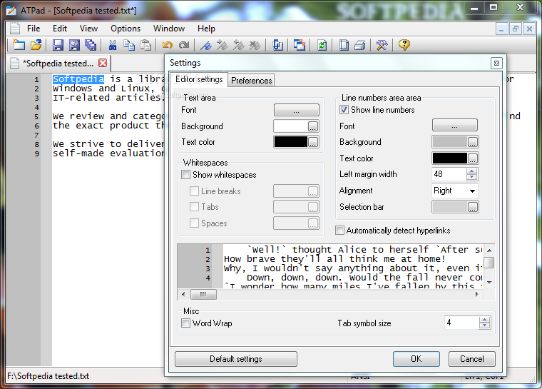Click the blue Toggle bookmark icon
Image resolution: width=542 pixels, height=389 pixels.
(x=205, y=45)
